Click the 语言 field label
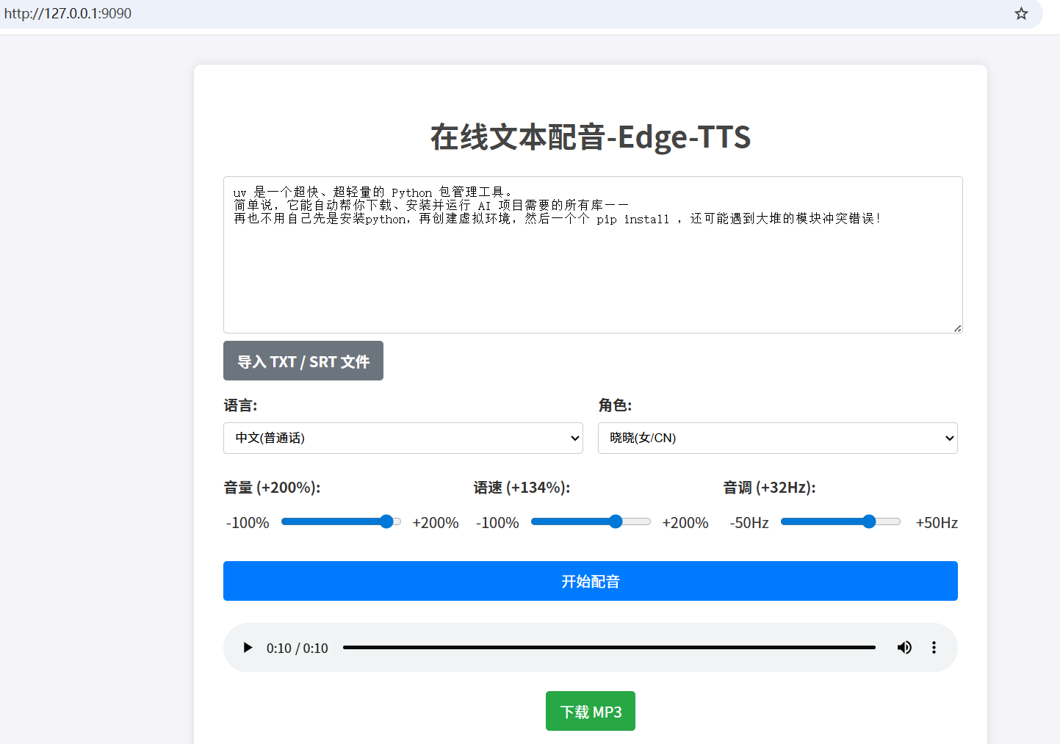The width and height of the screenshot is (1060, 744). [240, 405]
